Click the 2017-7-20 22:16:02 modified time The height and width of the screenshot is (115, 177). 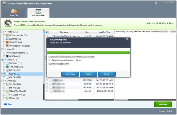click(105, 80)
